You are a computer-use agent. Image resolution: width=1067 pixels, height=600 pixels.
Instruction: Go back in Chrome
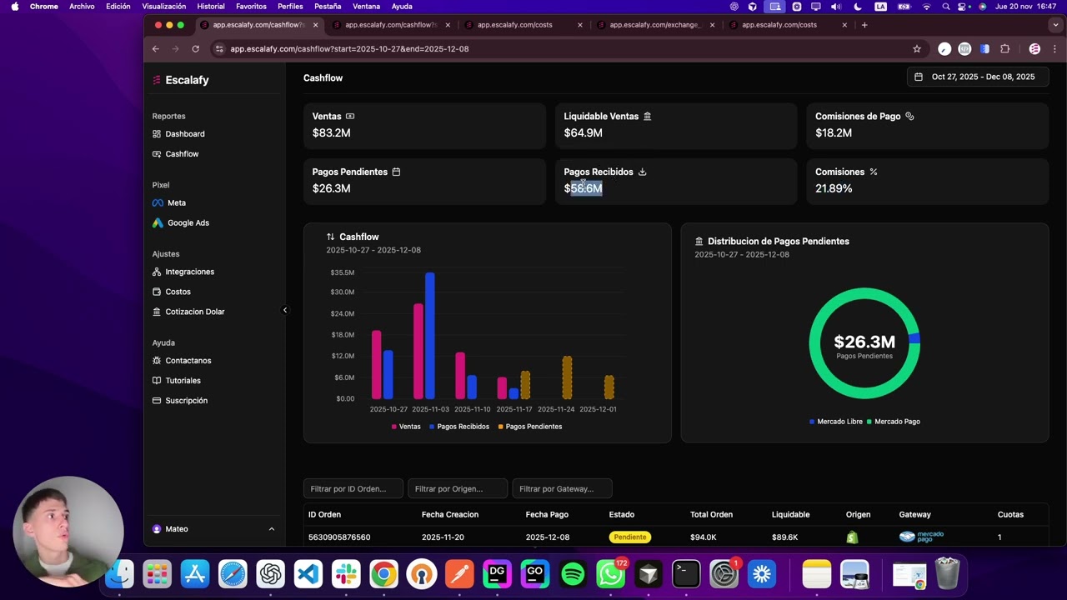(155, 48)
